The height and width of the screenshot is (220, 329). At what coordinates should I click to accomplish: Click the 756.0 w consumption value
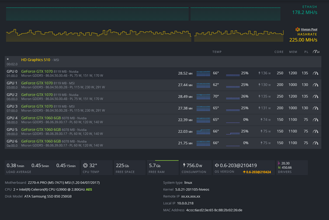(195, 166)
